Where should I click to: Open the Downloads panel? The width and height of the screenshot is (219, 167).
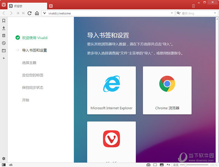pyautogui.click(x=4, y=28)
